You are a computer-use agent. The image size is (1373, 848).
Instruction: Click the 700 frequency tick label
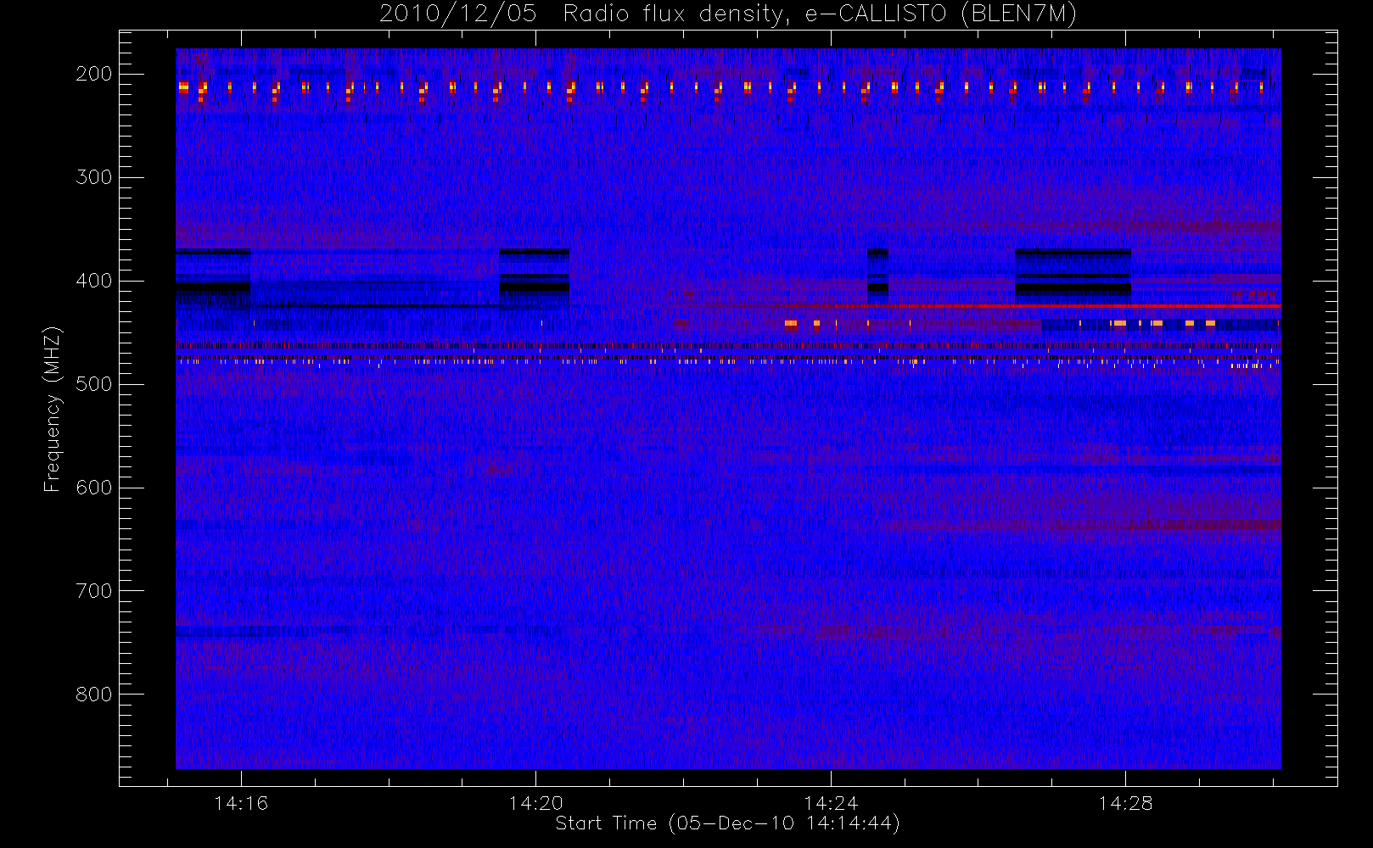(x=94, y=591)
